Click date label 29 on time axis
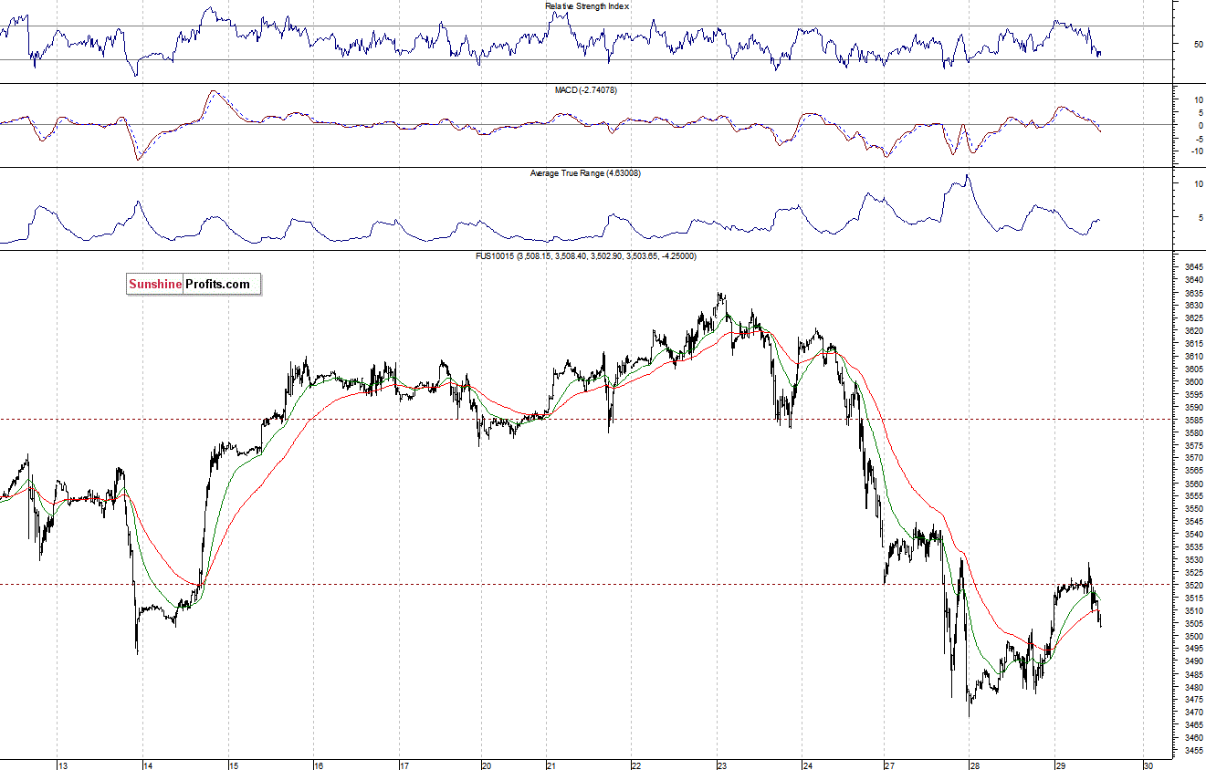This screenshot has height=770, width=1206. pyautogui.click(x=1060, y=765)
